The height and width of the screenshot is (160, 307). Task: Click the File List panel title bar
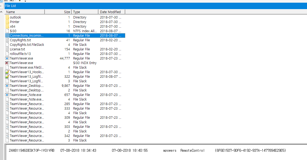click(156, 6)
